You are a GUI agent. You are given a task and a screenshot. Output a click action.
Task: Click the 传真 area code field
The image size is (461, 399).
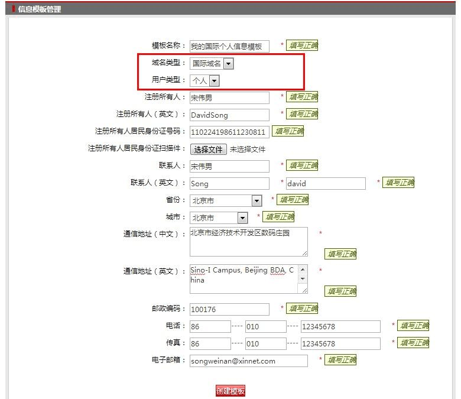point(265,343)
